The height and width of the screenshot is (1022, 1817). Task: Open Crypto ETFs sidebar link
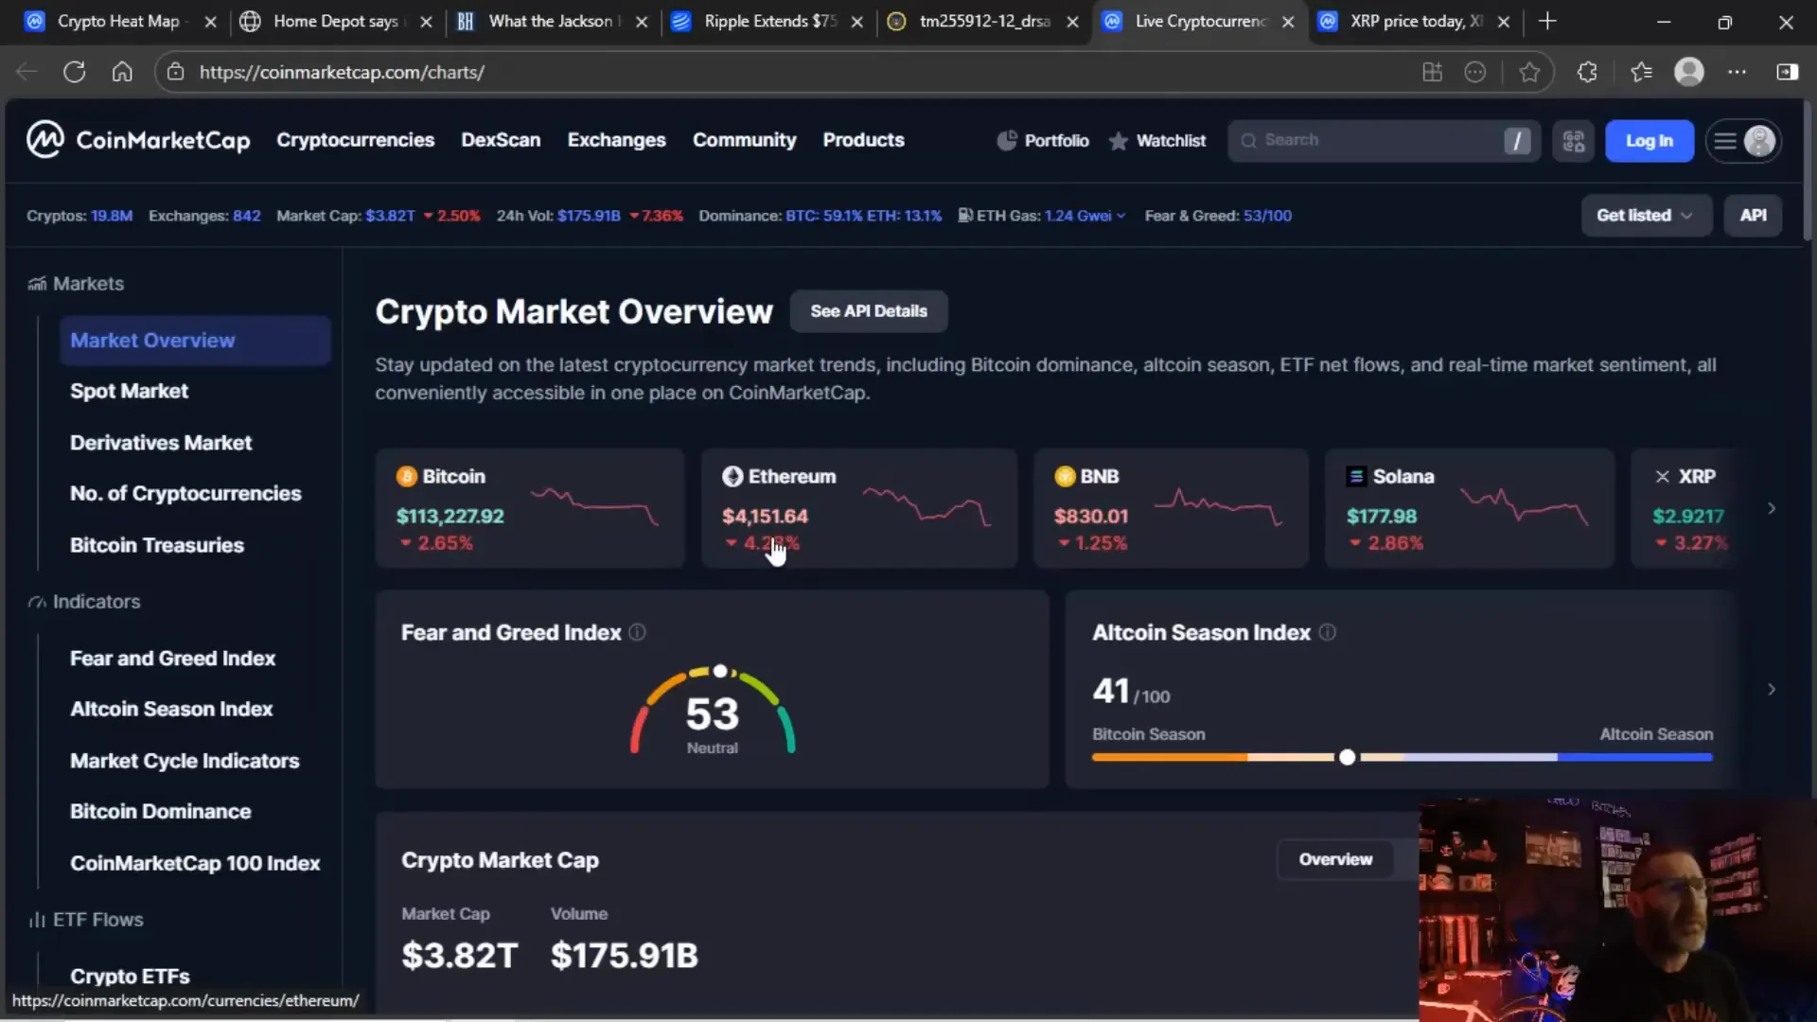130,976
